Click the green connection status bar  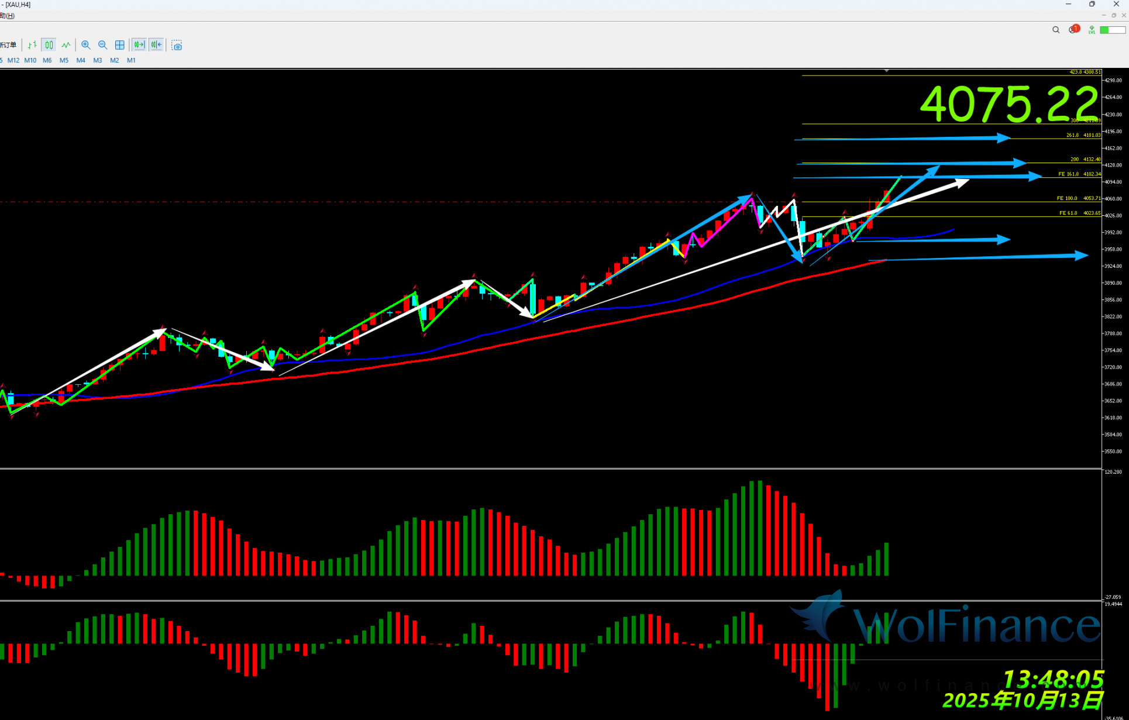(1112, 30)
